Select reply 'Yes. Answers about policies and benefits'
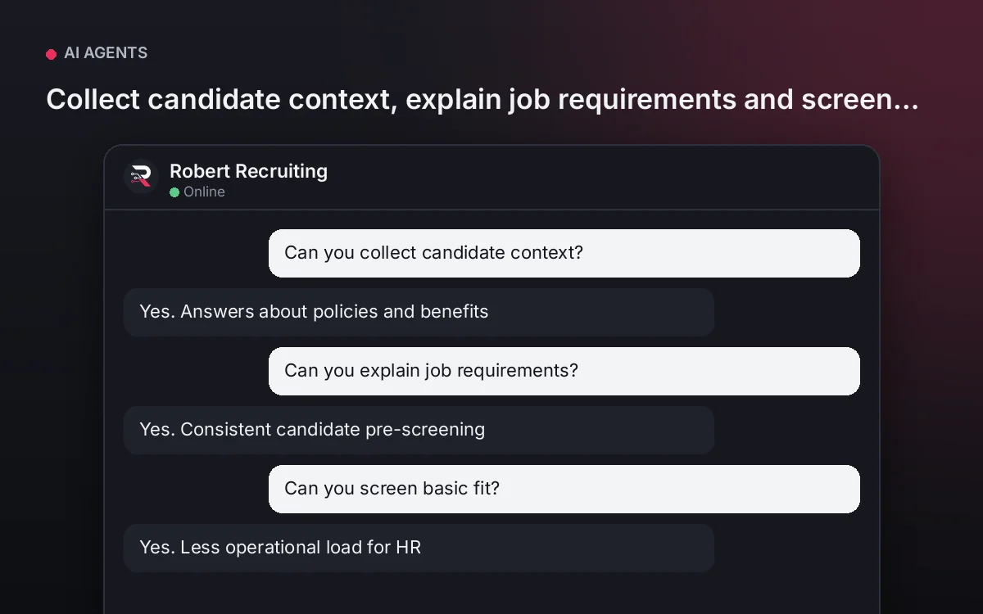983x614 pixels. [x=419, y=312]
